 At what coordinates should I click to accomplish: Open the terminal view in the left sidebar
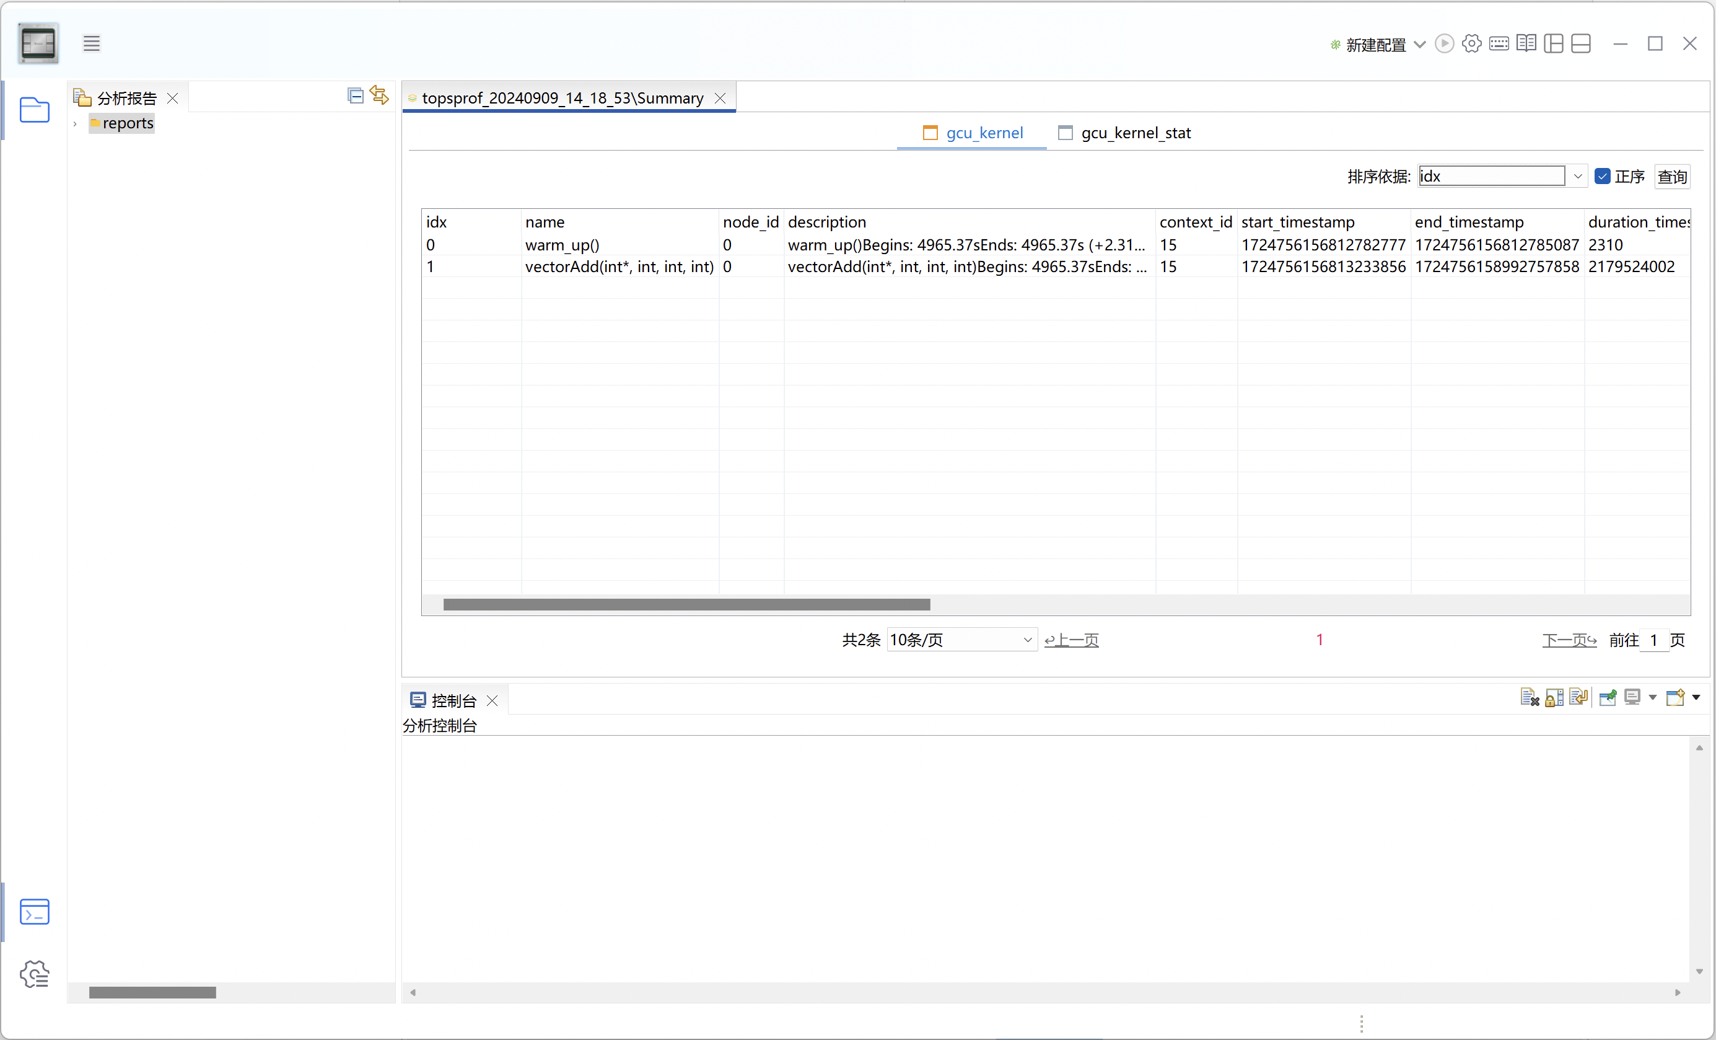tap(35, 911)
